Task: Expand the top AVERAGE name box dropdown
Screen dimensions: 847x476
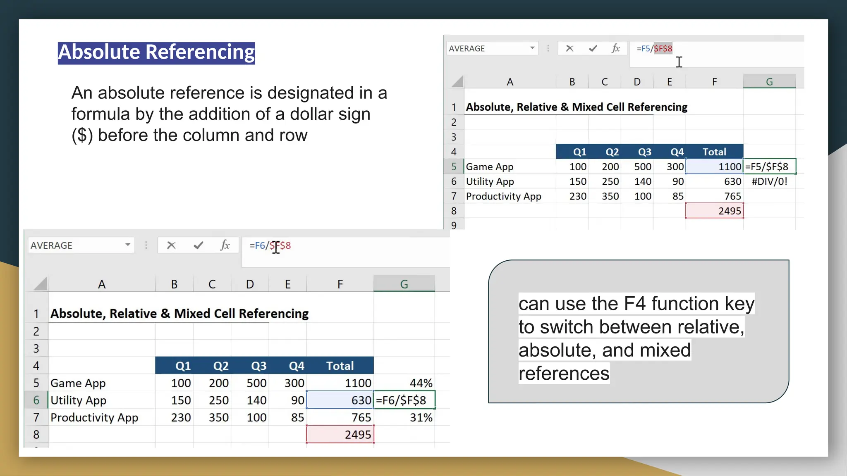Action: click(x=532, y=48)
